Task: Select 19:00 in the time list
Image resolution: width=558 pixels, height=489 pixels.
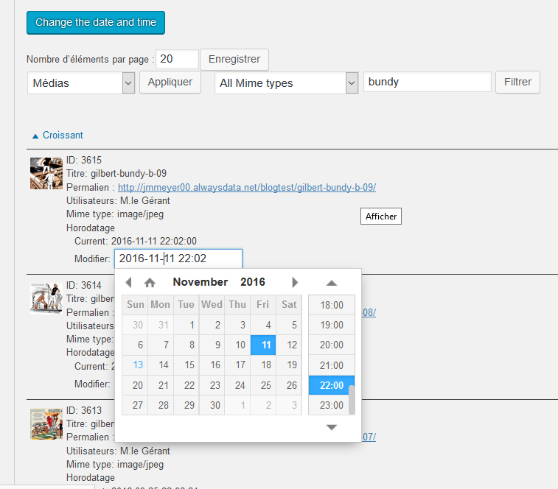Action: tap(331, 325)
